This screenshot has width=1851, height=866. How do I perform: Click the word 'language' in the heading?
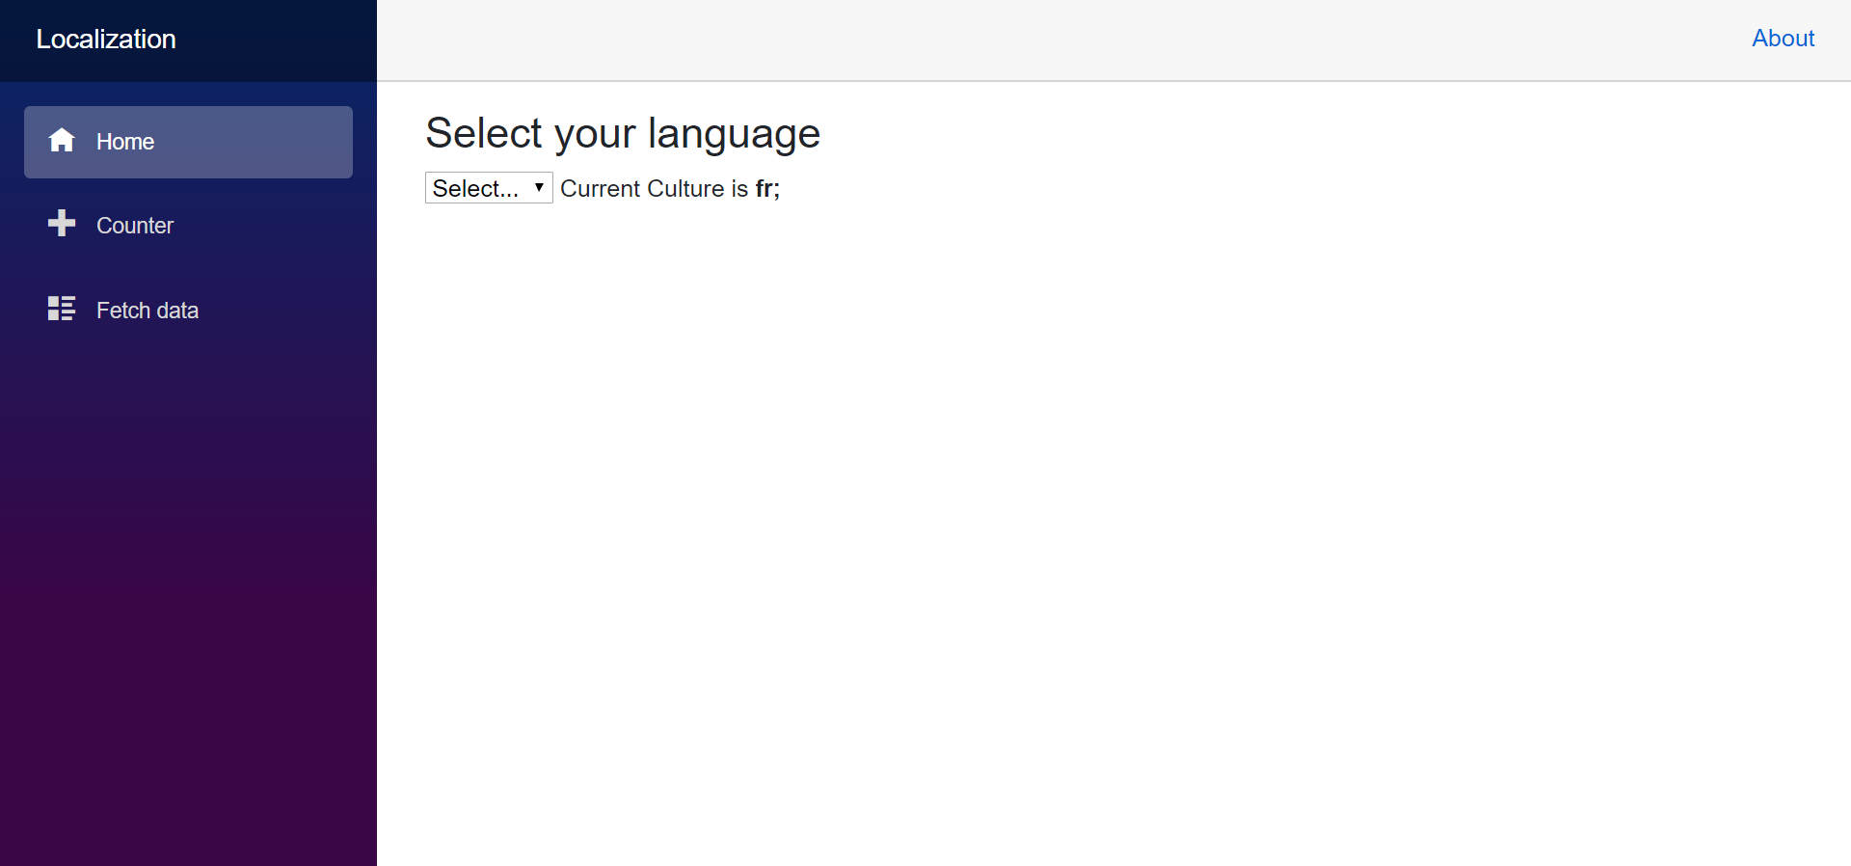click(734, 133)
